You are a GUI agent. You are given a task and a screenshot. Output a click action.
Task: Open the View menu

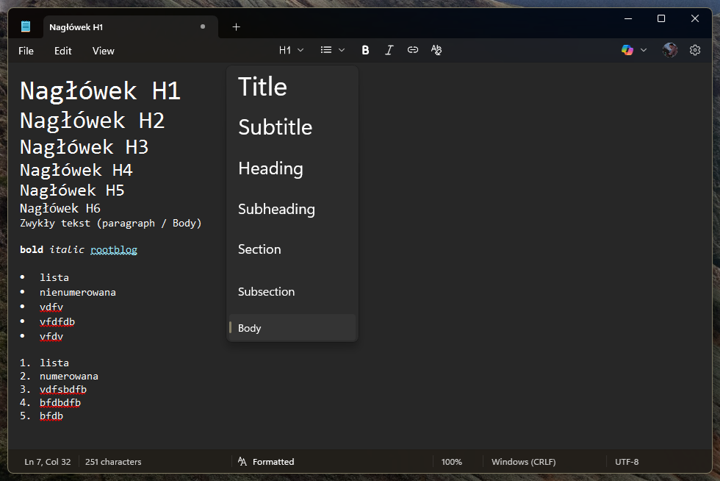pos(104,51)
